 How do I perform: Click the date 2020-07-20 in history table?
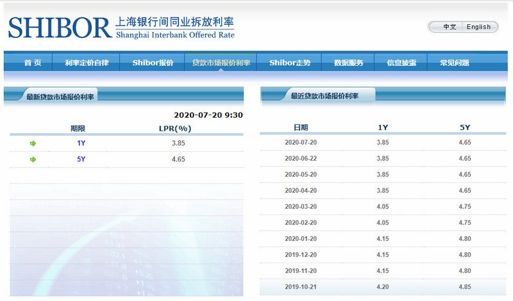click(x=301, y=142)
